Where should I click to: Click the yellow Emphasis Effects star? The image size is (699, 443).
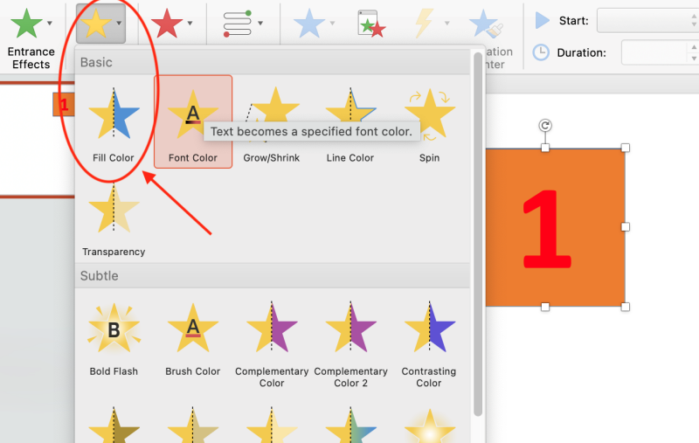[96, 24]
